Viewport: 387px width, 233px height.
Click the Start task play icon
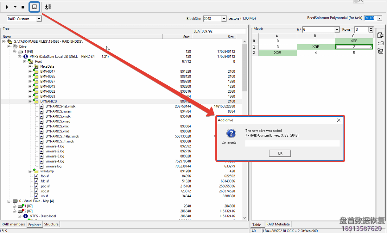(x=7, y=7)
